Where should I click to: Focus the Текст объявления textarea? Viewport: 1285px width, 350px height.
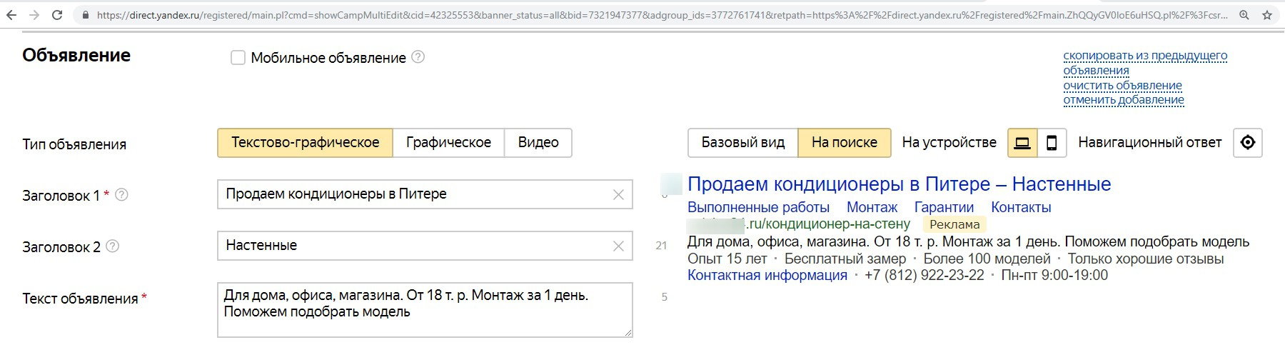coord(425,310)
